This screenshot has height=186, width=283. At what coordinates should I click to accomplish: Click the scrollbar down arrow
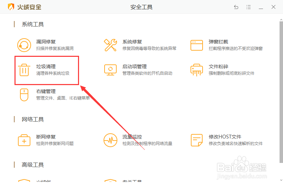(x=281, y=180)
